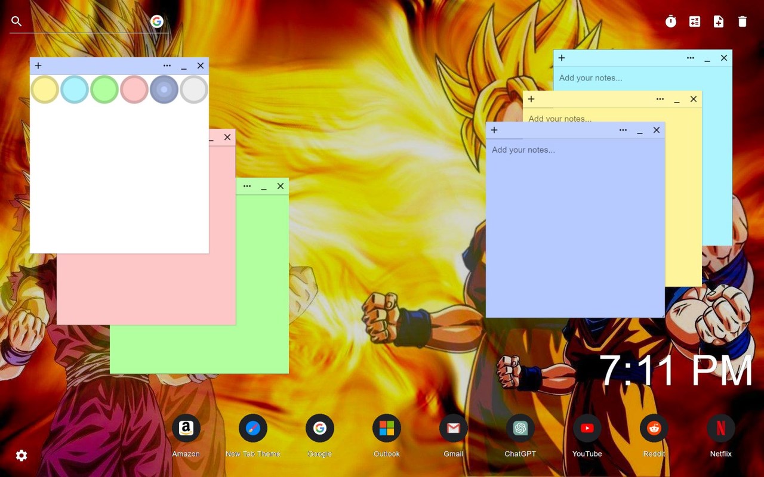Click the 7:11 PM clock
This screenshot has height=477, width=764.
coord(676,371)
